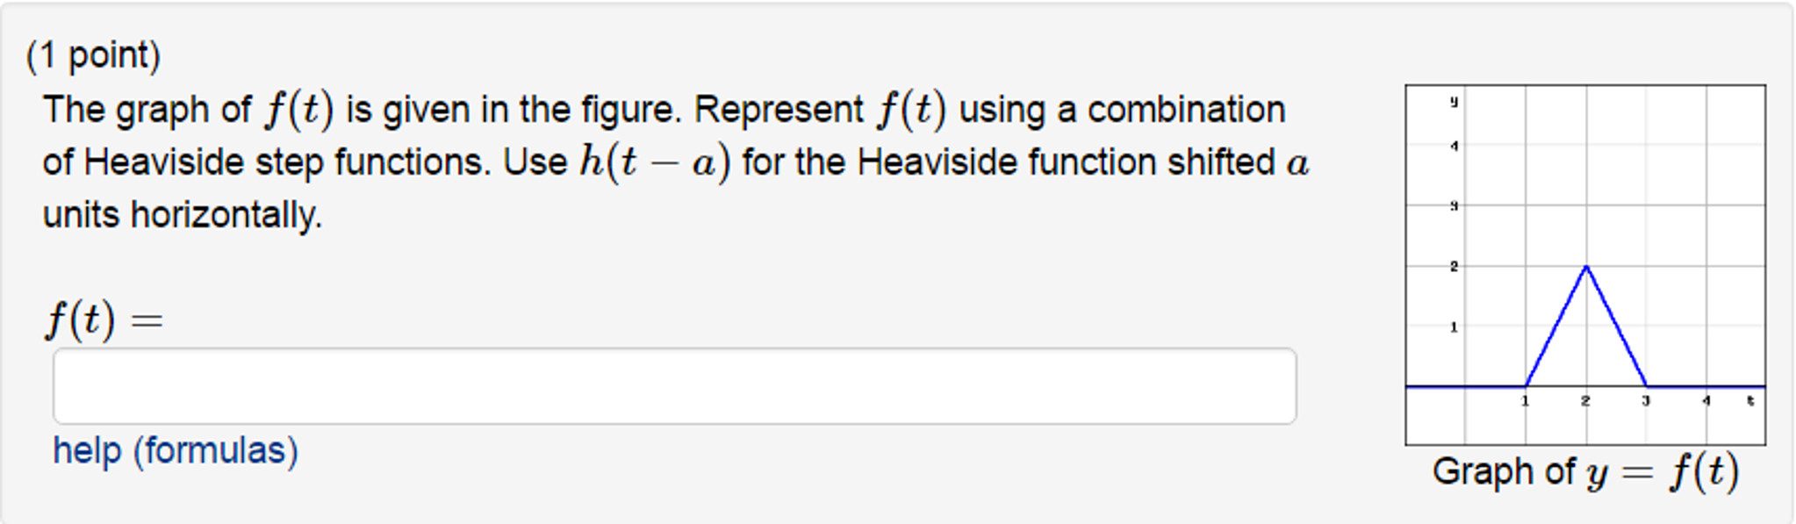This screenshot has height=524, width=1796.
Task: Click inside the f(t) answer box
Action: (x=676, y=384)
